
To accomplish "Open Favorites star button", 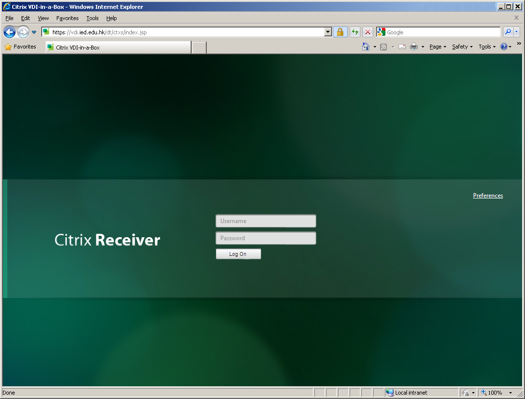I will click(20, 47).
